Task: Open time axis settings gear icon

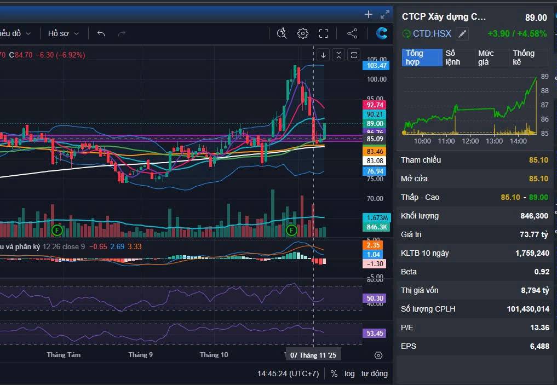Action: point(378,355)
